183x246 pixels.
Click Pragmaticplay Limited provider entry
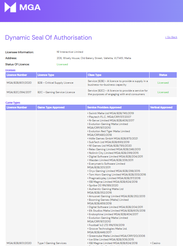click(114, 178)
